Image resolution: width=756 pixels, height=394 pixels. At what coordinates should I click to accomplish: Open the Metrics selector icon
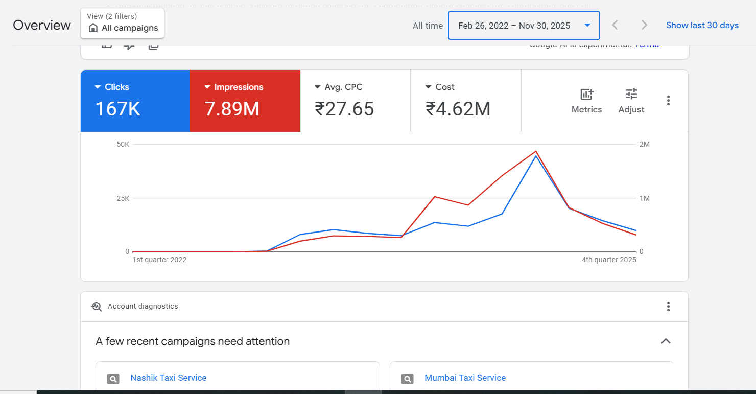click(x=586, y=95)
